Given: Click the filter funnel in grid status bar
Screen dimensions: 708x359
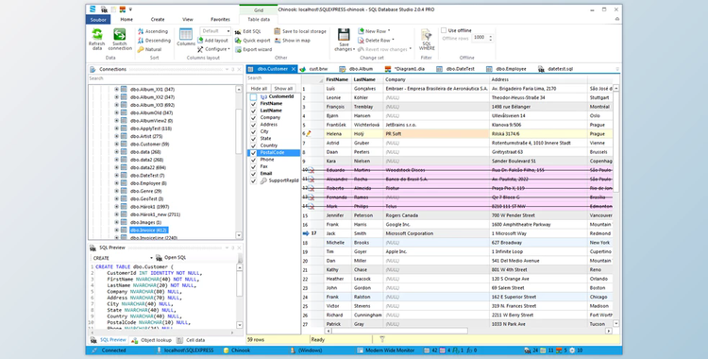Looking at the screenshot, I should 382,339.
